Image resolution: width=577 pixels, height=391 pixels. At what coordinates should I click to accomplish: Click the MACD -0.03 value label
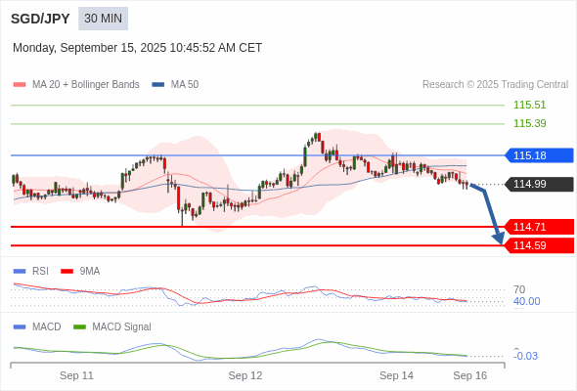click(x=526, y=356)
